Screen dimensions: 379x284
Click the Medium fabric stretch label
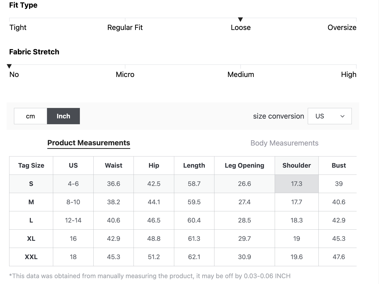241,74
